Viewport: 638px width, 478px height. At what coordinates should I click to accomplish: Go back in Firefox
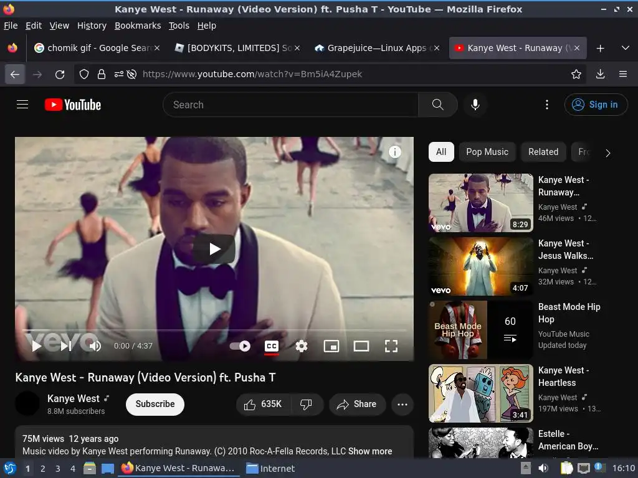(x=15, y=75)
